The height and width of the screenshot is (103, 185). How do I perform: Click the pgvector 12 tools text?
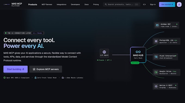pyautogui.click(x=168, y=43)
